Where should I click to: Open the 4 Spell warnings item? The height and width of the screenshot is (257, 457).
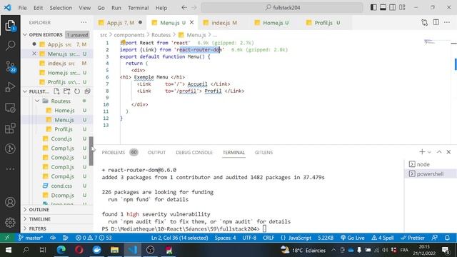pyautogui.click(x=383, y=238)
